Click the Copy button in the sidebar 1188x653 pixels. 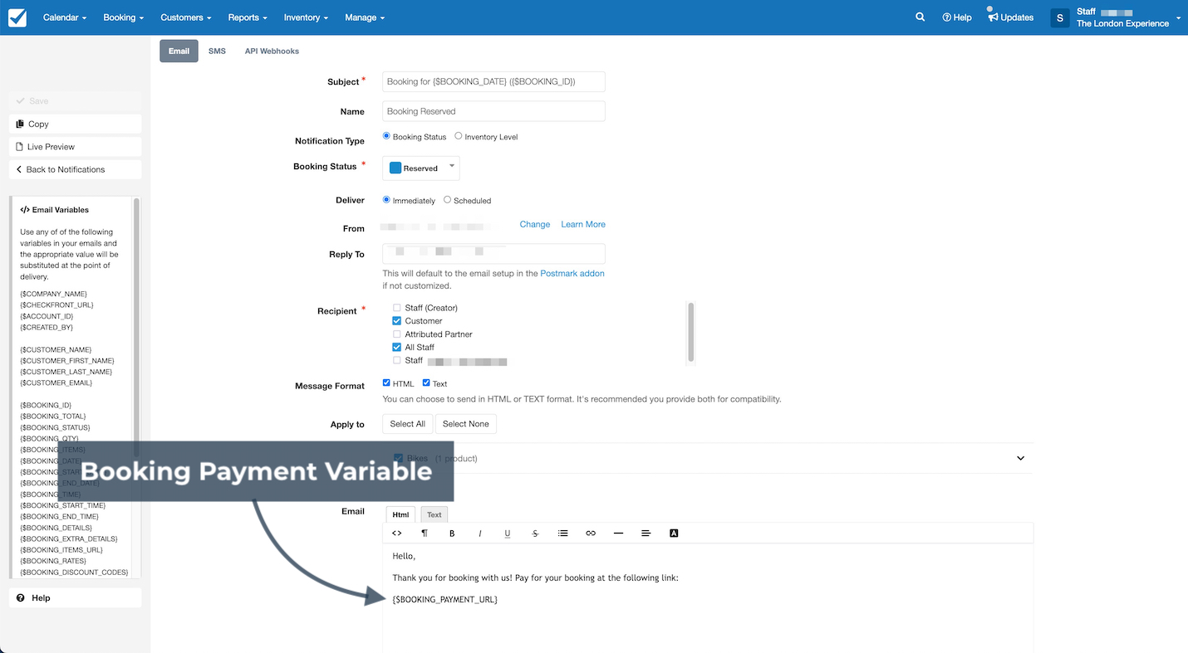click(76, 124)
